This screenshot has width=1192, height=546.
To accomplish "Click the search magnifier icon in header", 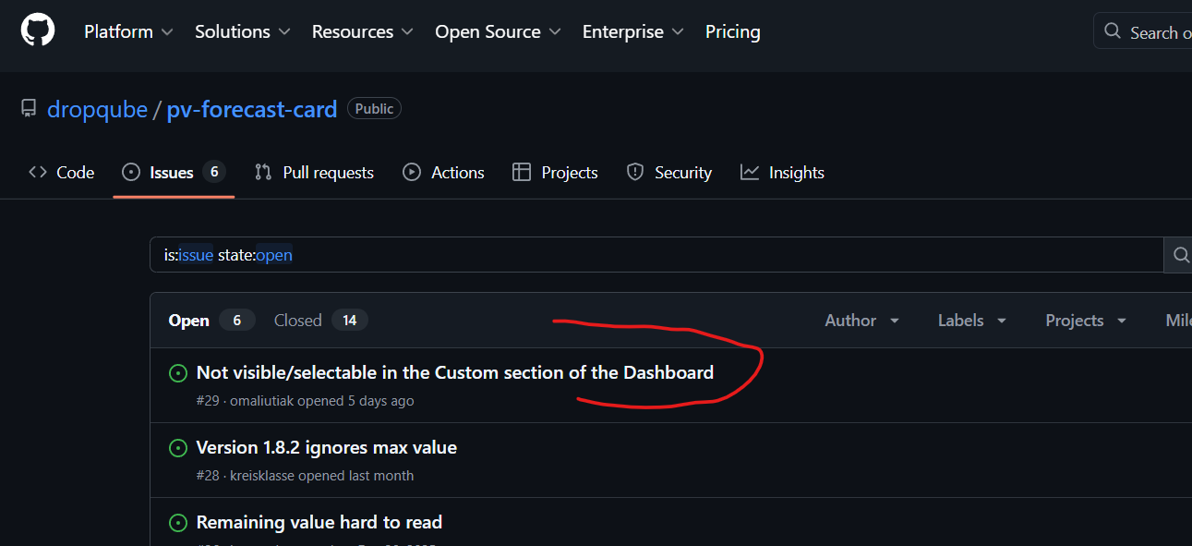I will pyautogui.click(x=1114, y=31).
